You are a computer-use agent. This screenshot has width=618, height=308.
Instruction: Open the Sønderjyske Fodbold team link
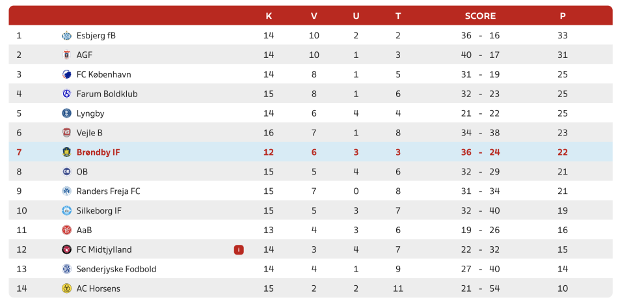[116, 270]
